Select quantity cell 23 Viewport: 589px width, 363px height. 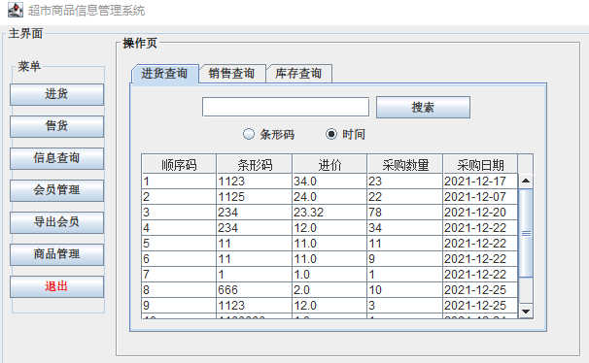pos(405,181)
